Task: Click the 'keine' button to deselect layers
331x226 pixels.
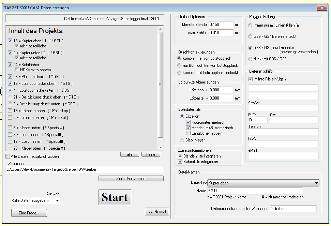Action: [151, 154]
